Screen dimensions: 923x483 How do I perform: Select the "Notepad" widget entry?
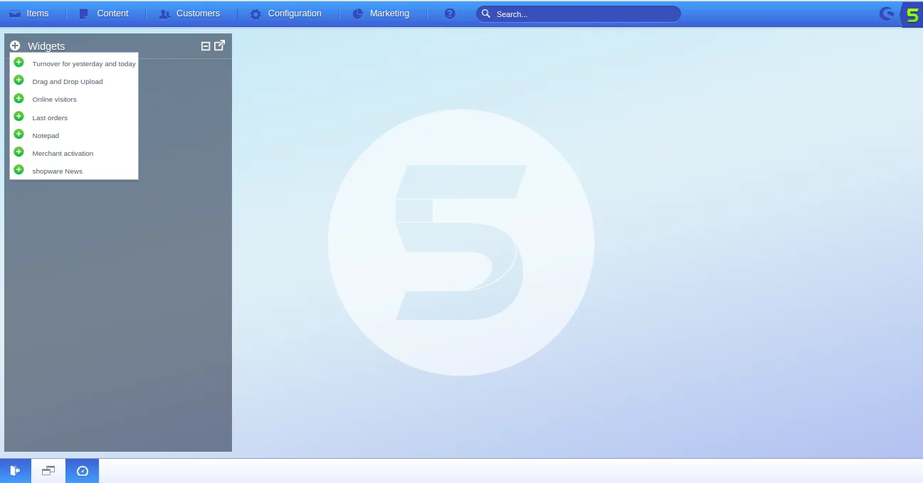pyautogui.click(x=74, y=135)
